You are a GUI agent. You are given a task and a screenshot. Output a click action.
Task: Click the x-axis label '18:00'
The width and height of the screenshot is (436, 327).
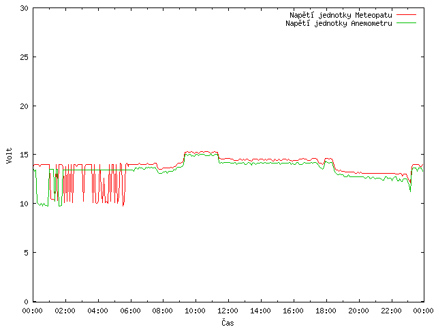coord(326,311)
